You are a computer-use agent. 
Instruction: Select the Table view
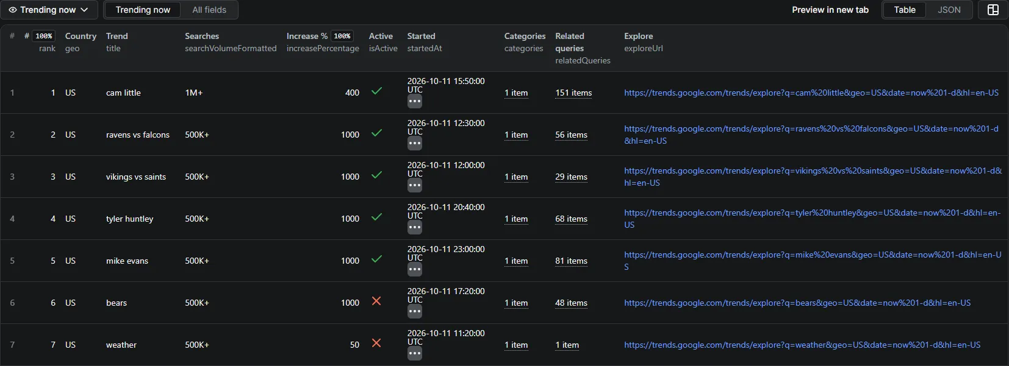(904, 10)
